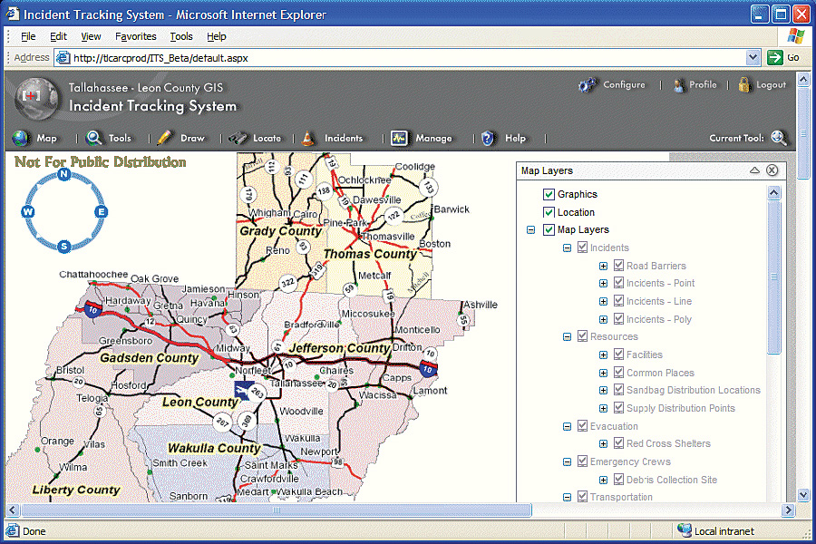Viewport: 816px width, 544px height.
Task: Click the Map Layers scroll up arrow
Action: (x=774, y=193)
